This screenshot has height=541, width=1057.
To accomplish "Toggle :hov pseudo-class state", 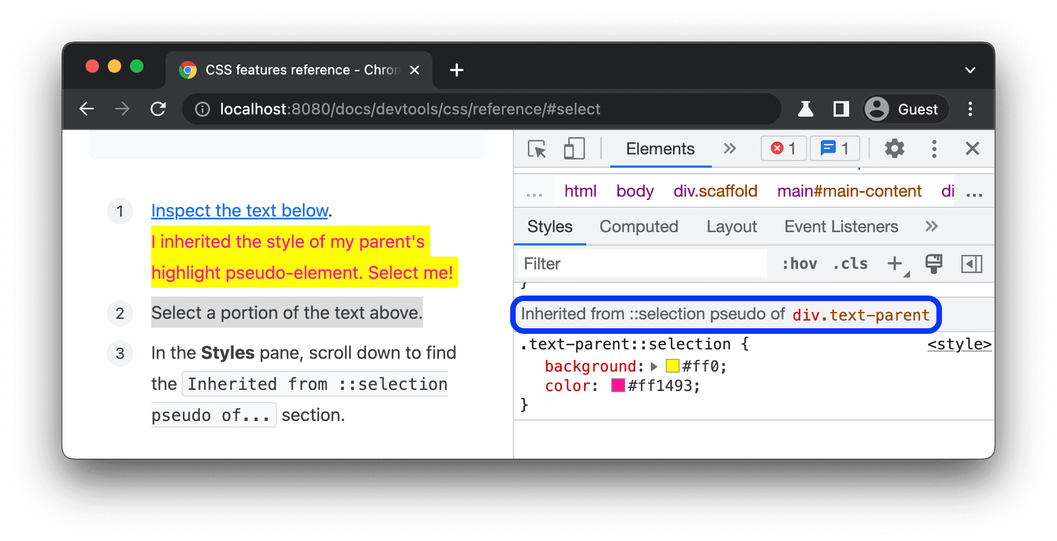I will point(800,264).
